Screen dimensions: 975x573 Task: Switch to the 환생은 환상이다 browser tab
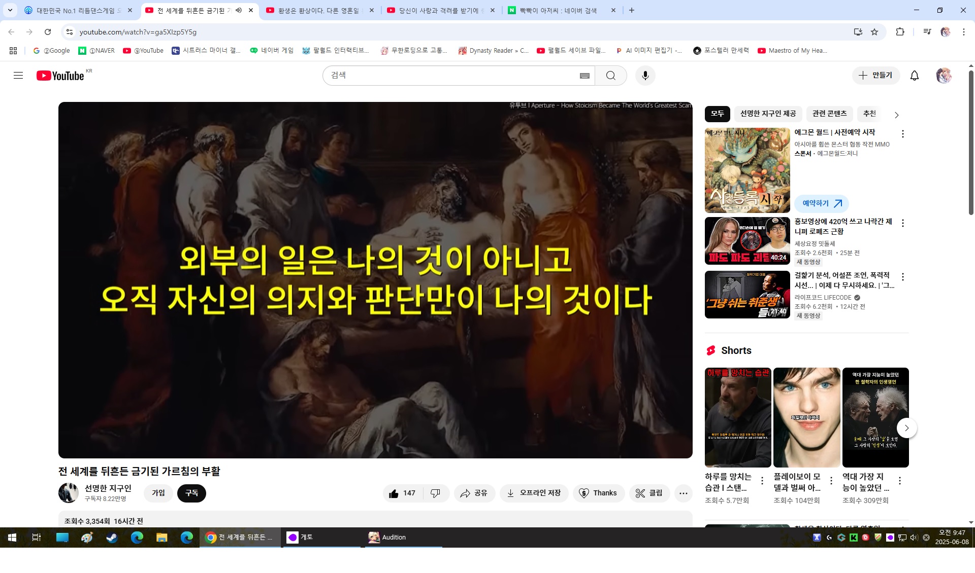pyautogui.click(x=318, y=10)
